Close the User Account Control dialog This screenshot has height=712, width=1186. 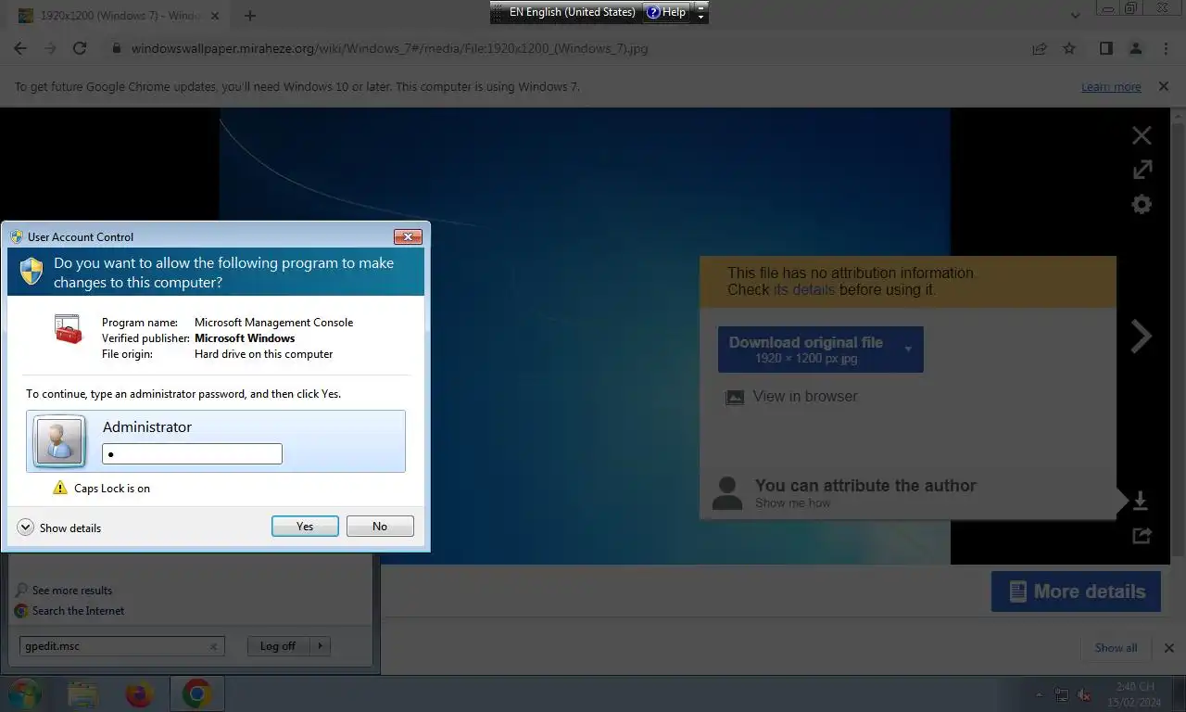408,236
